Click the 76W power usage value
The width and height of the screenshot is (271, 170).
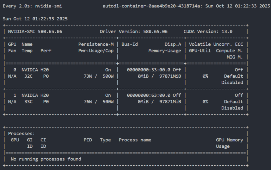click(89, 102)
